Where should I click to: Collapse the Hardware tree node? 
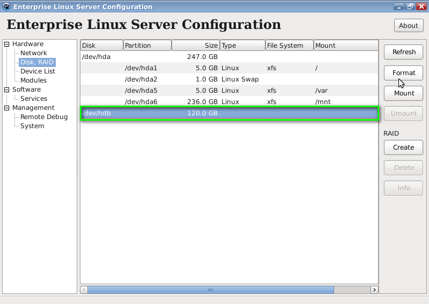click(x=7, y=44)
